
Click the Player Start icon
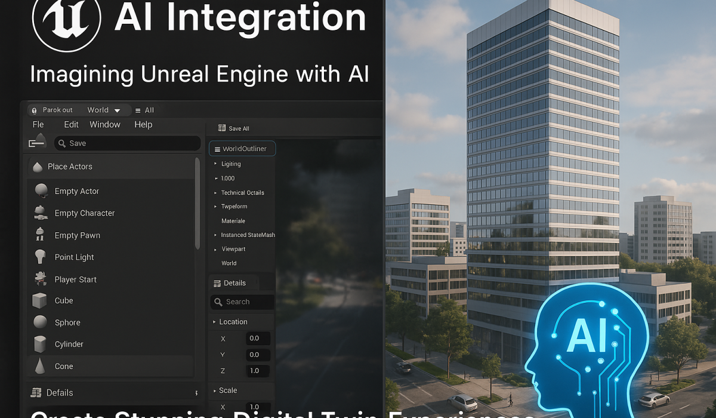(x=41, y=279)
